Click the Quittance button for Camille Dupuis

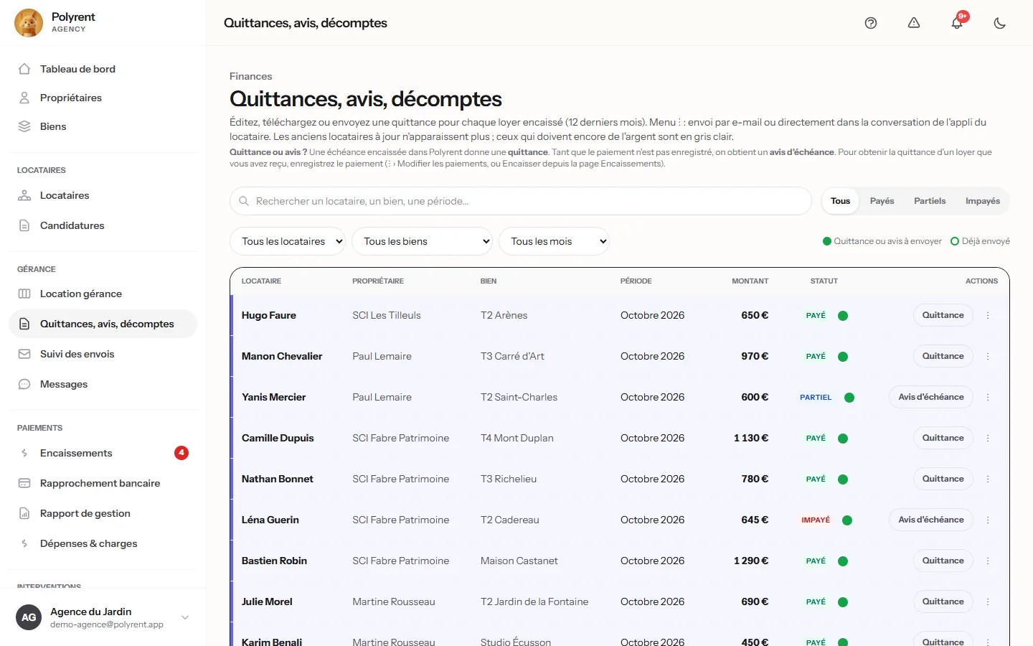[943, 438]
